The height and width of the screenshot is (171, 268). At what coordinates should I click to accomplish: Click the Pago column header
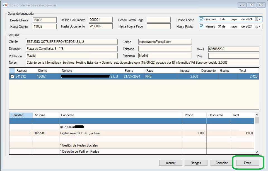(x=161, y=71)
